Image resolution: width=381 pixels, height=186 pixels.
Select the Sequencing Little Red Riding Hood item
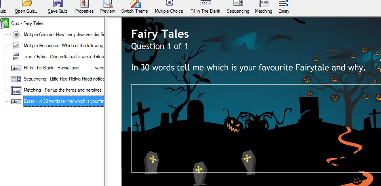tap(63, 79)
